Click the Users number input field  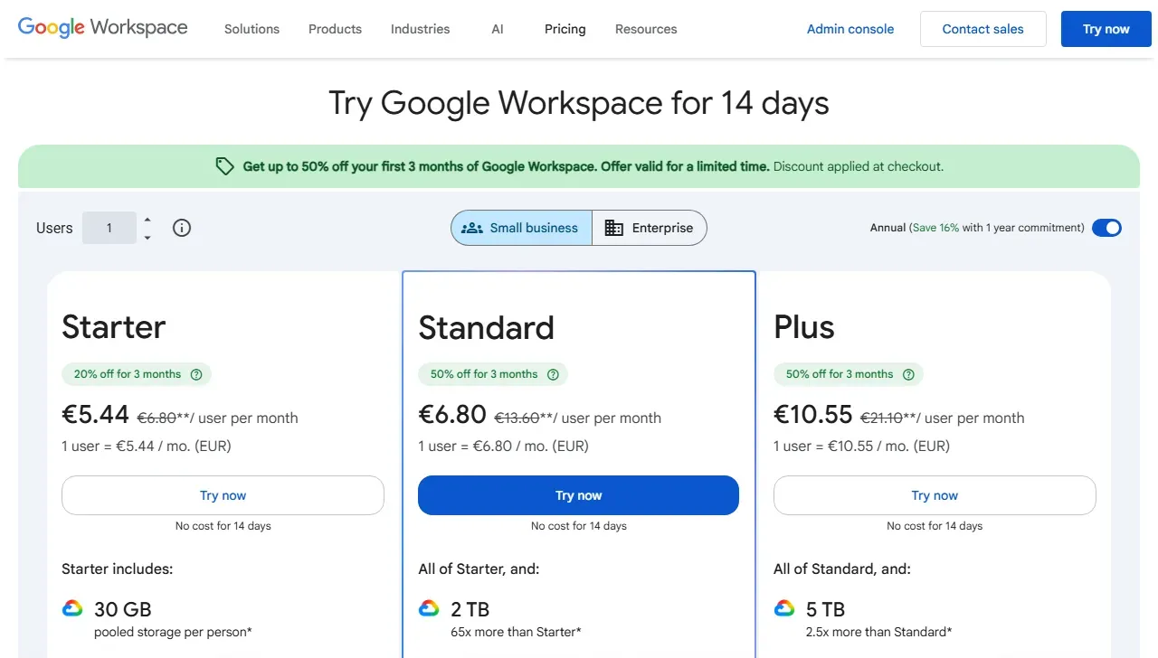[x=109, y=228]
